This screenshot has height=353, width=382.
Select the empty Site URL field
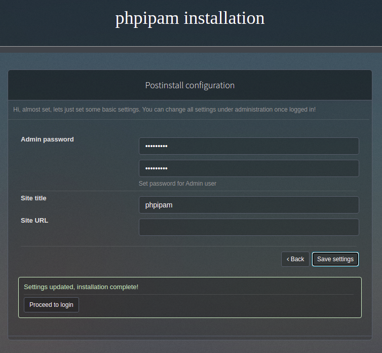249,227
